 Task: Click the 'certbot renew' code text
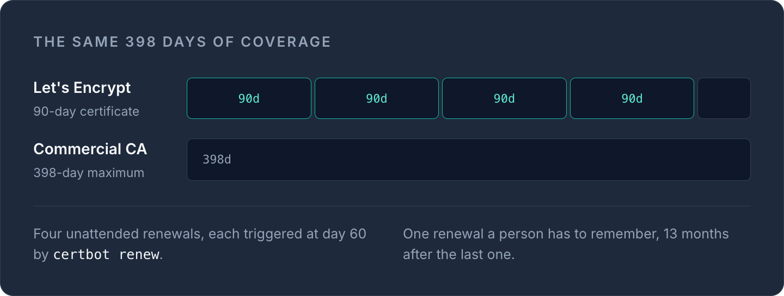106,254
